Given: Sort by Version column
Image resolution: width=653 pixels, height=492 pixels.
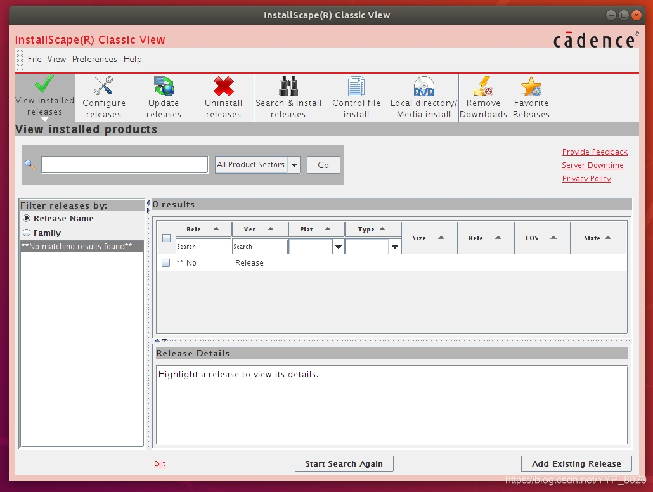Looking at the screenshot, I should click(259, 229).
